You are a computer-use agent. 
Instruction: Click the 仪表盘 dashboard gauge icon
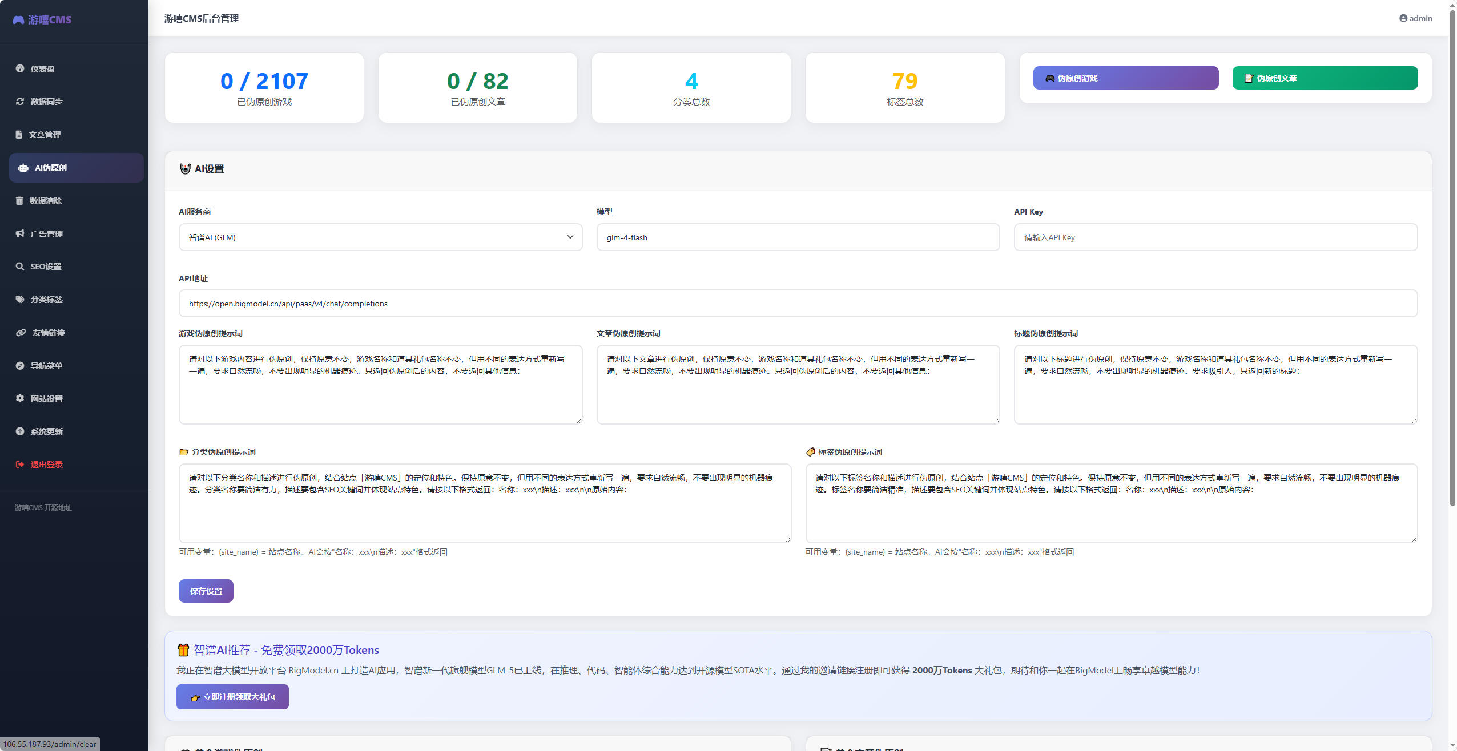(x=20, y=68)
